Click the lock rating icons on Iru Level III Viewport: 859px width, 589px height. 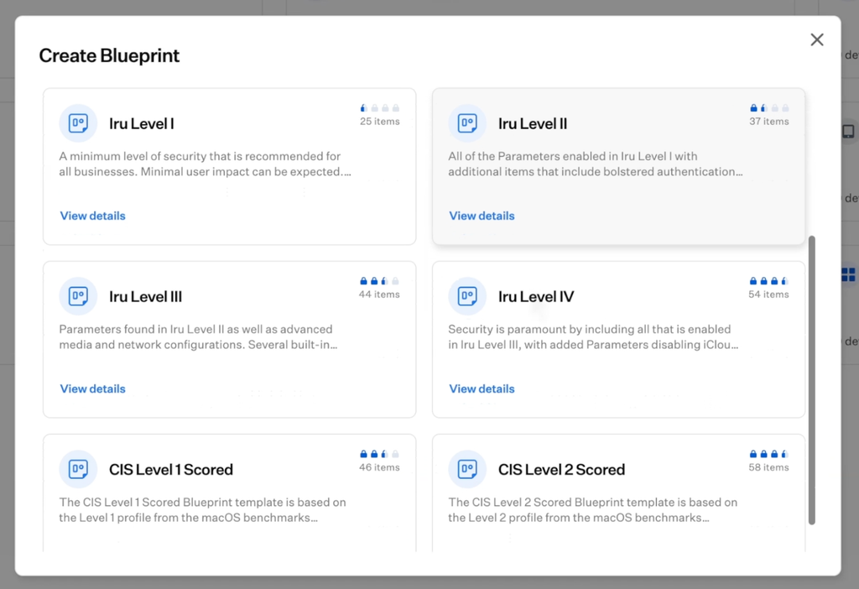pos(380,281)
